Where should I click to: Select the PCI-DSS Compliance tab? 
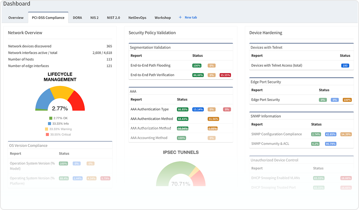[48, 18]
